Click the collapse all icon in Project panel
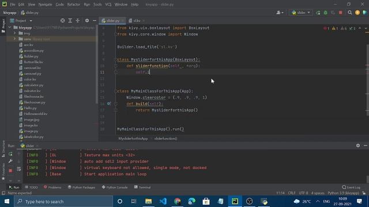The height and width of the screenshot is (207, 369). tap(78, 21)
